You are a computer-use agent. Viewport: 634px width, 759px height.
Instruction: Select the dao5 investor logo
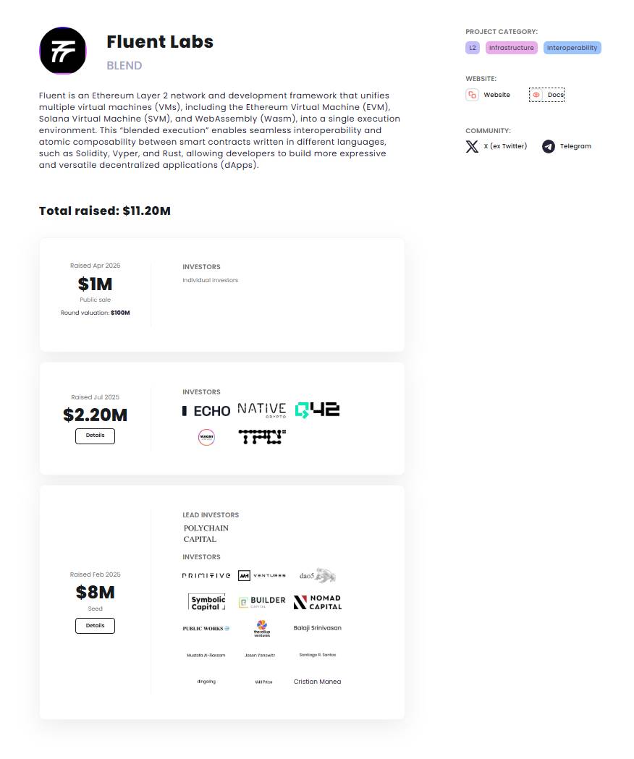coord(317,576)
